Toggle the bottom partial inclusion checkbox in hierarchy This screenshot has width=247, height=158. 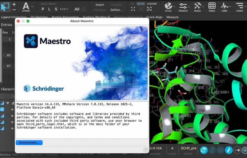[x=2, y=128]
